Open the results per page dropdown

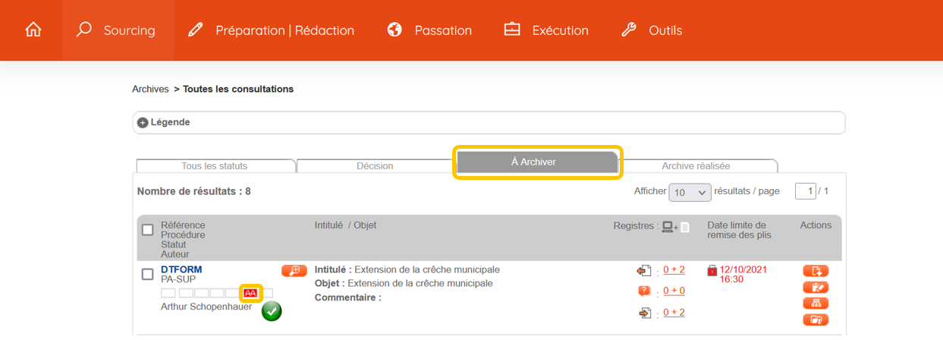[690, 192]
